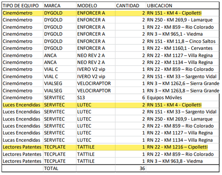This screenshot has height=175, width=222.
Task: Click the S13 model cell
Action: pyautogui.click(x=81, y=98)
